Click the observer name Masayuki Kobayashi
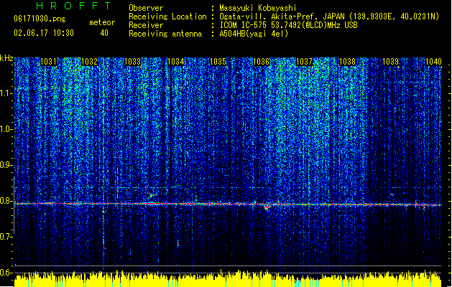452x287 pixels. 258,8
